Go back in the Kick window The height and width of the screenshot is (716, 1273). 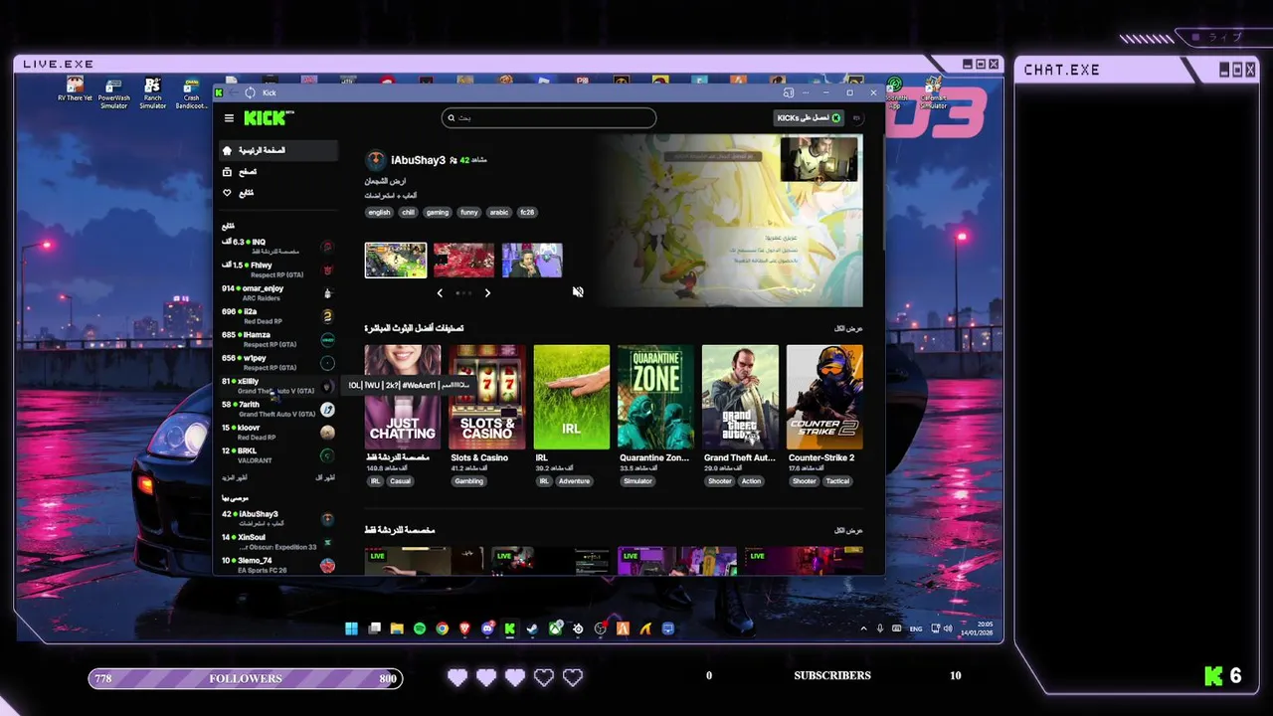pyautogui.click(x=234, y=92)
